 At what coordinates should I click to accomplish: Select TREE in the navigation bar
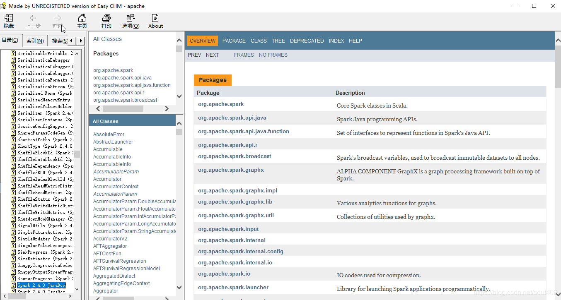point(278,41)
